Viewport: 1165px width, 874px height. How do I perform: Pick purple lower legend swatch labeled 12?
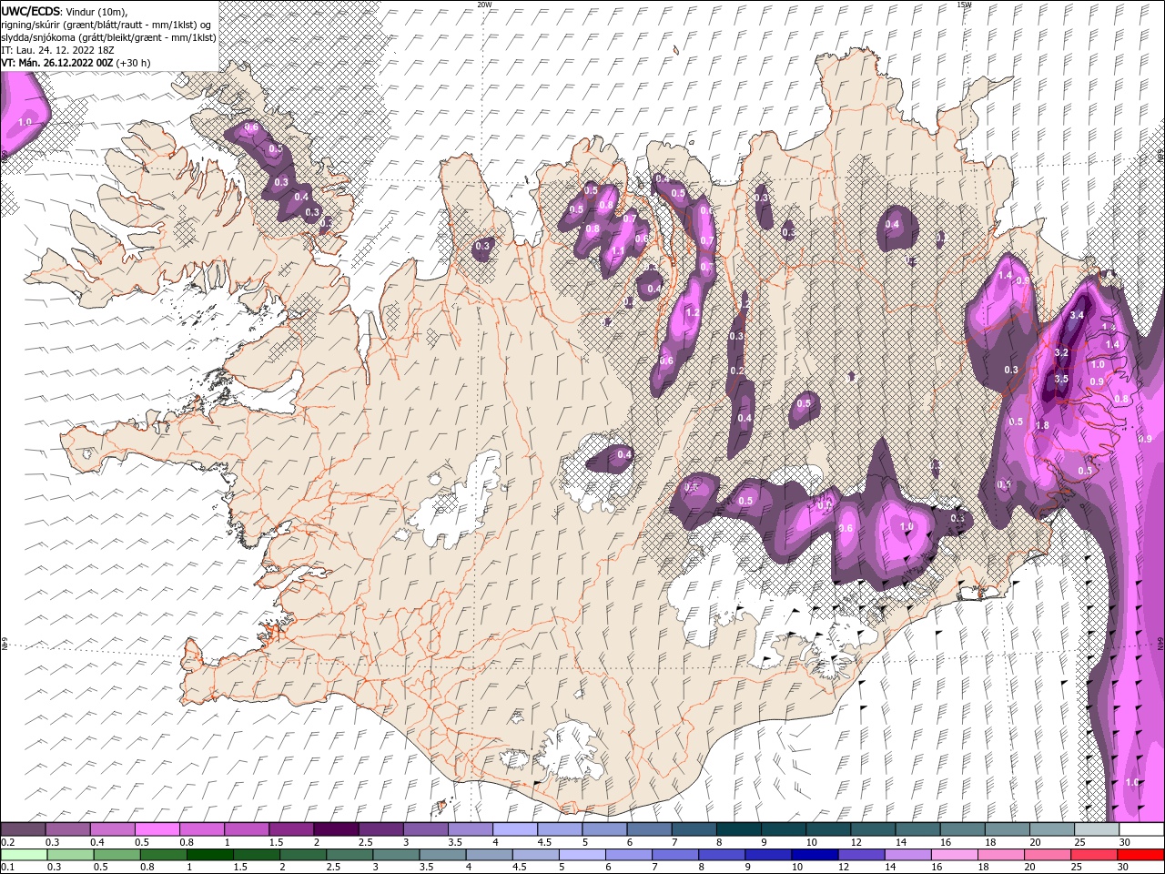pos(861,855)
